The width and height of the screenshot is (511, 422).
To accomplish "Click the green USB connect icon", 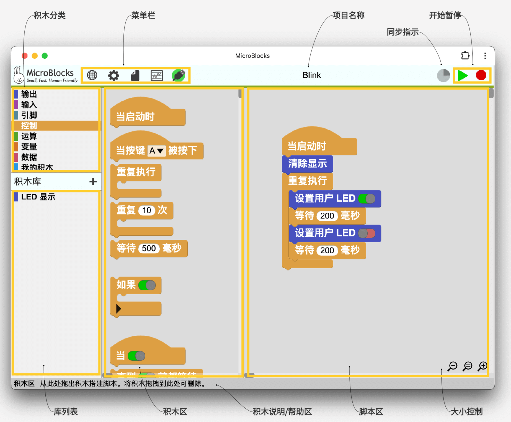I will tap(178, 75).
